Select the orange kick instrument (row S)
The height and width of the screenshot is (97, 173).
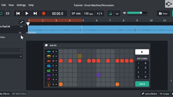pyautogui.click(x=49, y=84)
